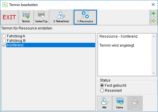Click the app icon in title bar

click(x=5, y=5)
